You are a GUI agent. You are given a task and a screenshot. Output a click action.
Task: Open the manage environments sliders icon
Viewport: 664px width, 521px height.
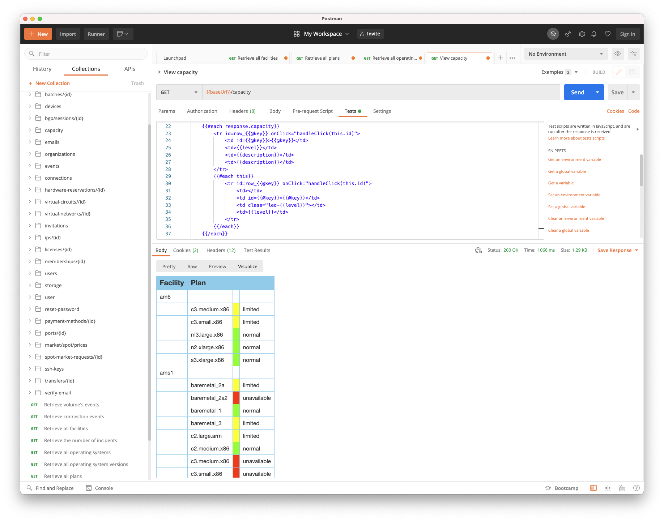[x=634, y=54]
